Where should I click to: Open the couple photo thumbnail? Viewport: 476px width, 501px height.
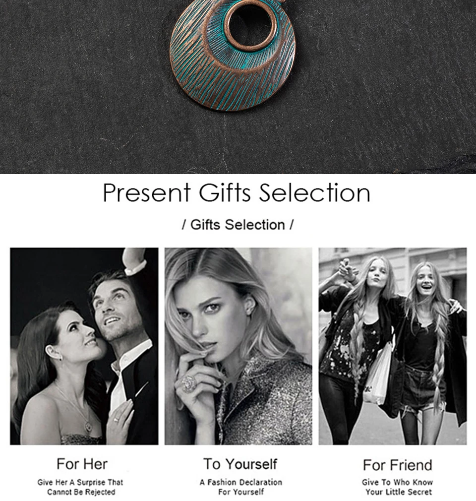84,346
